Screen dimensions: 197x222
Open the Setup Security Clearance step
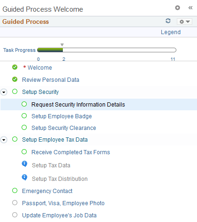pyautogui.click(x=64, y=128)
